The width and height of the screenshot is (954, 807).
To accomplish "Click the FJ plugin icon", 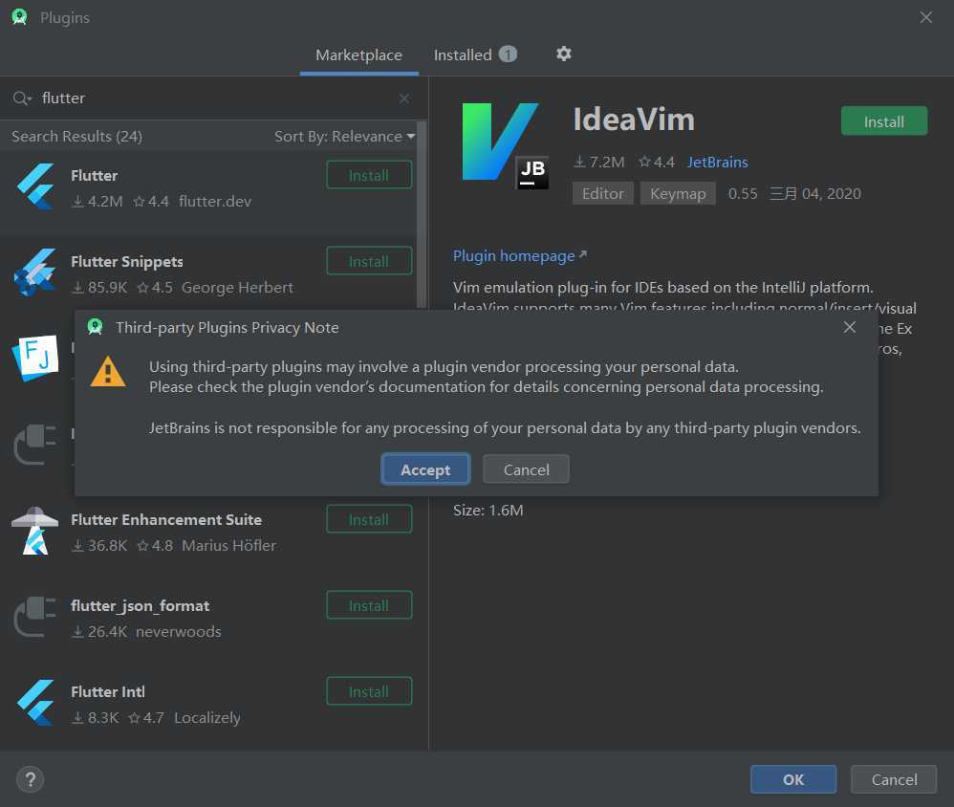I will pos(35,357).
